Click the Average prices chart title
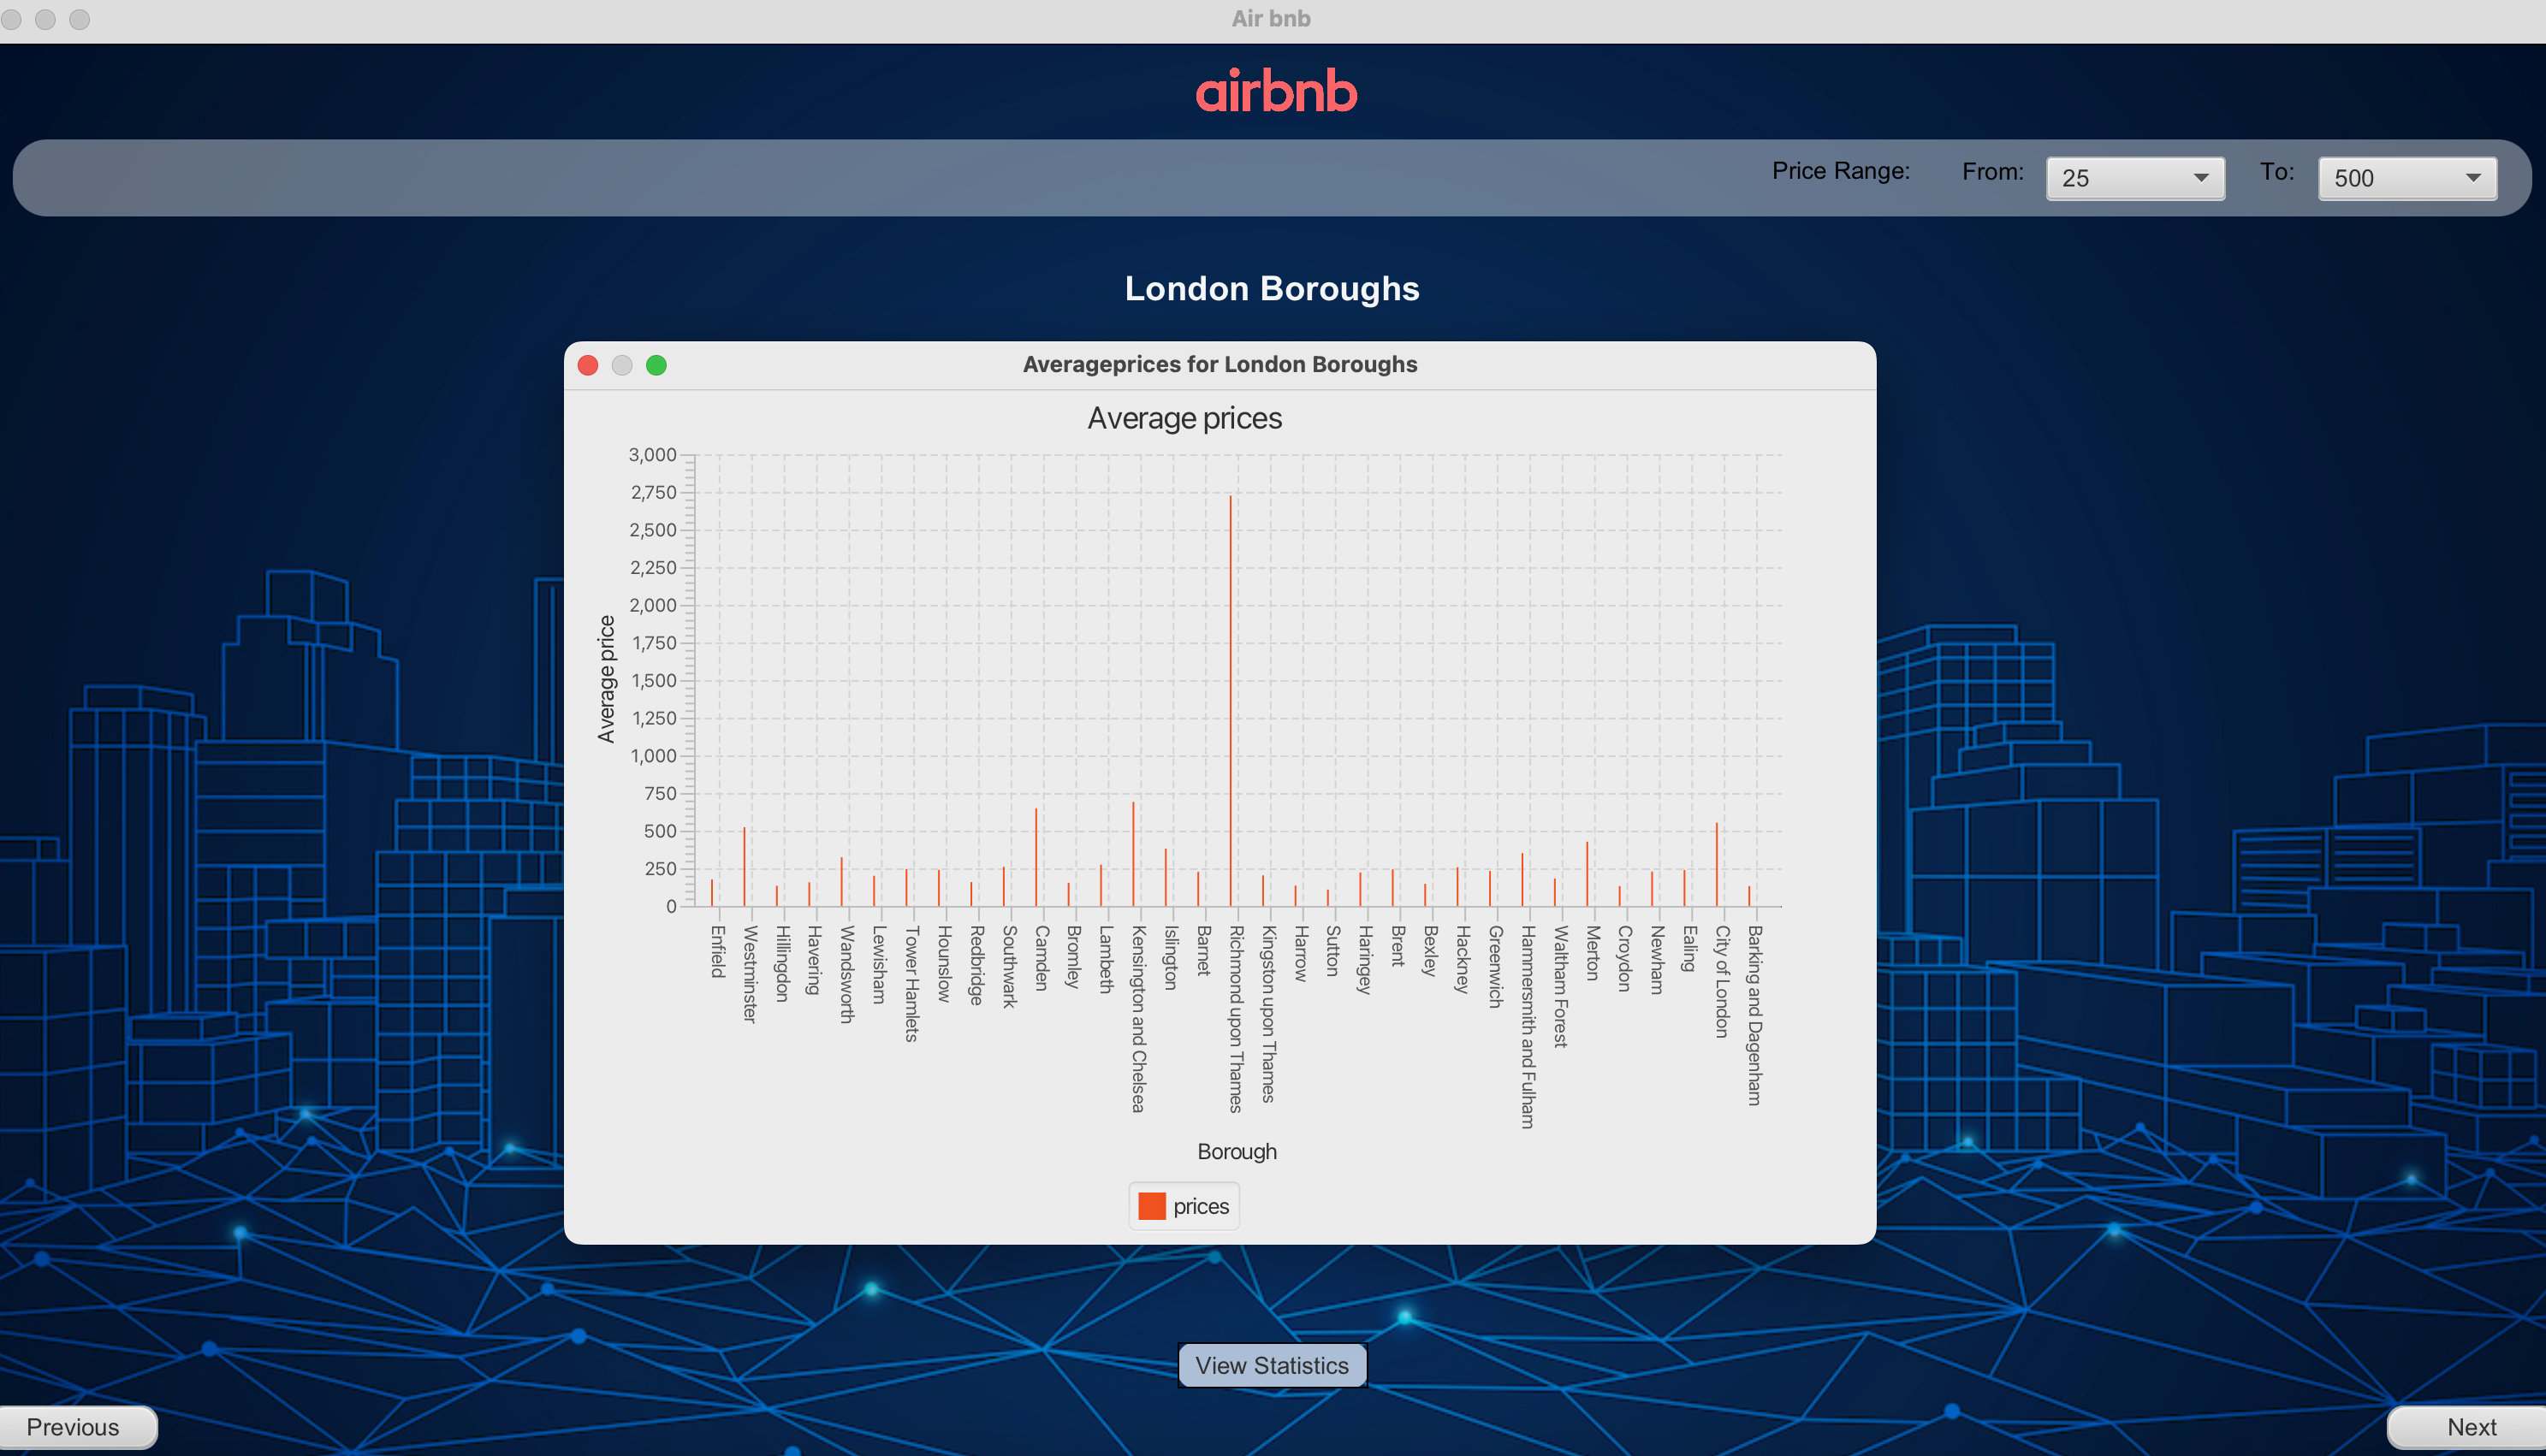Screen dimensions: 2546x1456 pos(1184,418)
